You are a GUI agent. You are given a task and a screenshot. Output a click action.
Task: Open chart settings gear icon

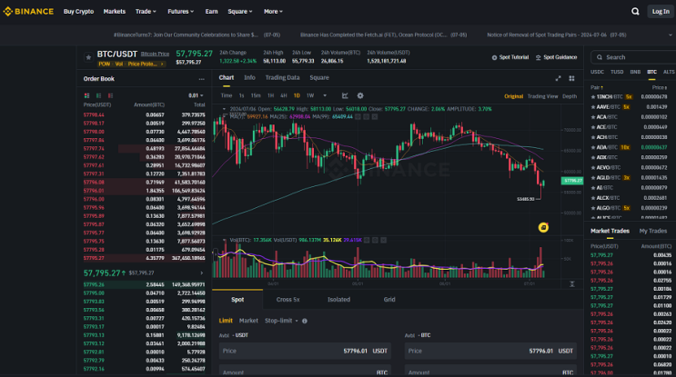pyautogui.click(x=360, y=95)
